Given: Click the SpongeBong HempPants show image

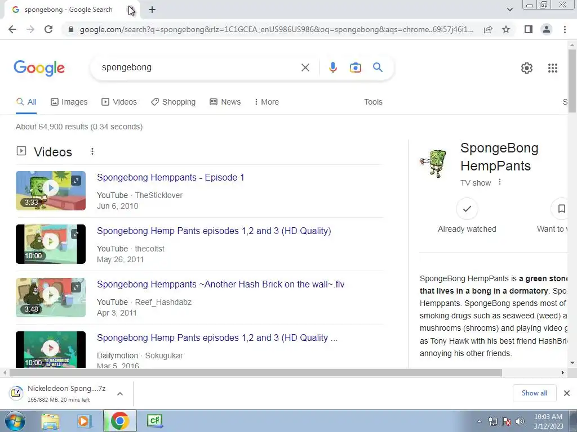Looking at the screenshot, I should 433,164.
